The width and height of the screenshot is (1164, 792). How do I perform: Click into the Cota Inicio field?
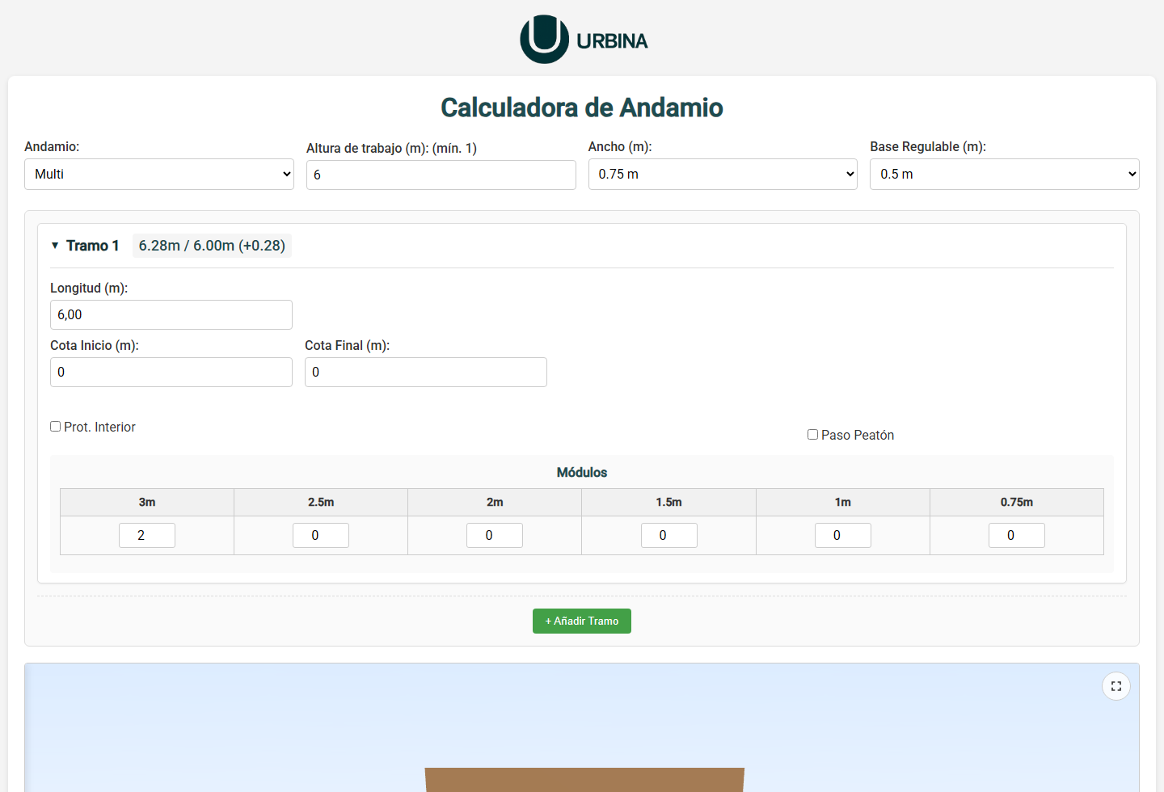171,373
